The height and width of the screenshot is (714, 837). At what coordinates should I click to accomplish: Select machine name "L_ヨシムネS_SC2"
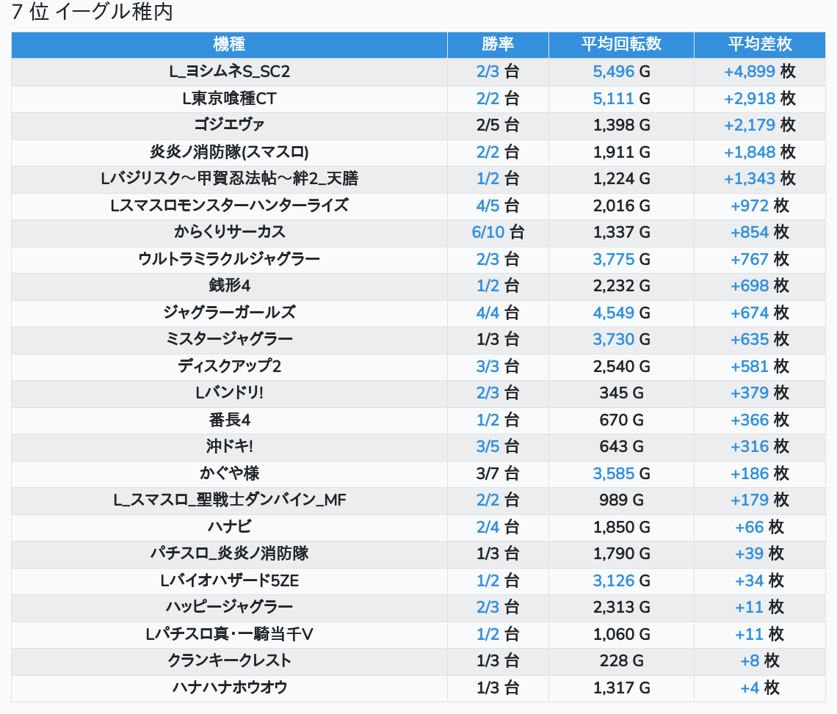tap(229, 71)
